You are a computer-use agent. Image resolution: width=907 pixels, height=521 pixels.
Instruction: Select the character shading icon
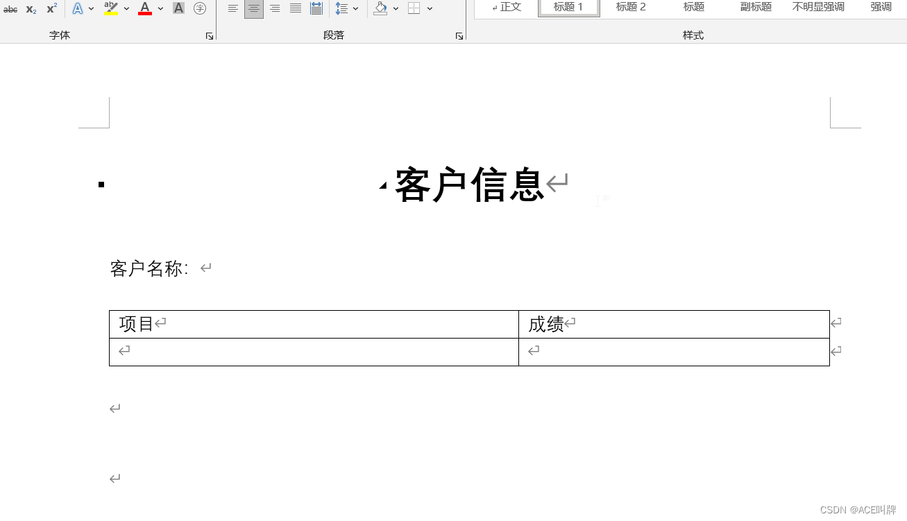point(178,8)
